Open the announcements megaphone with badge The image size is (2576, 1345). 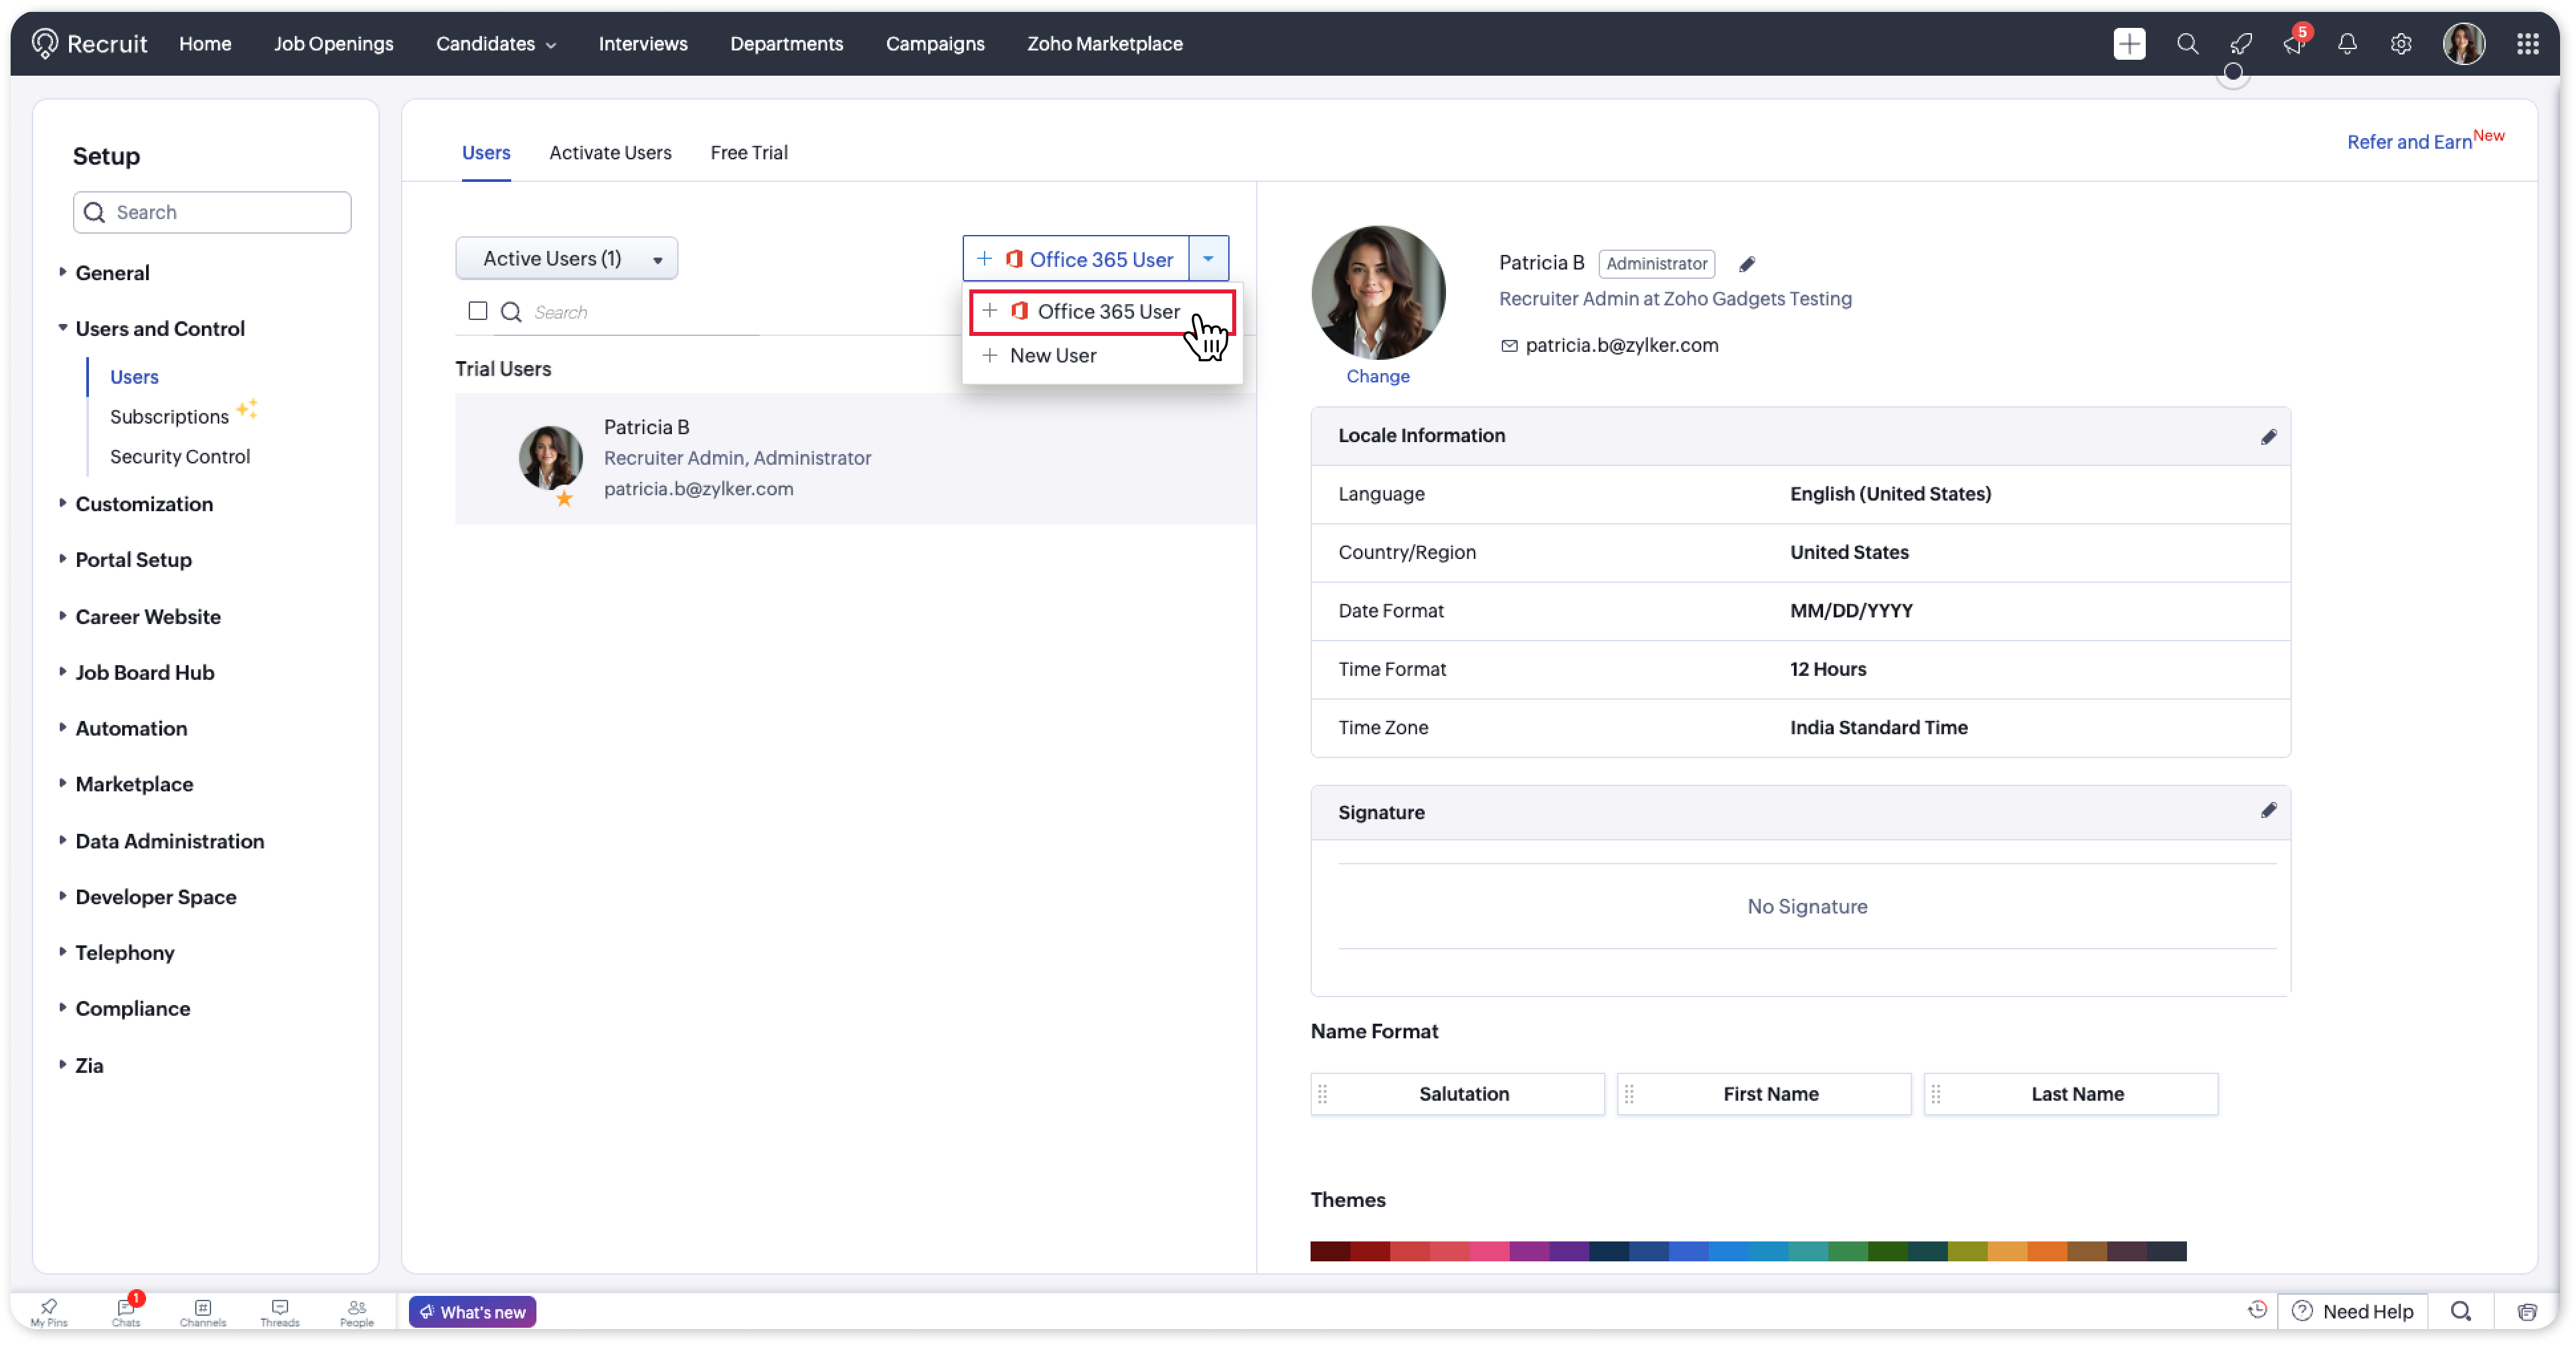pyautogui.click(x=2294, y=43)
